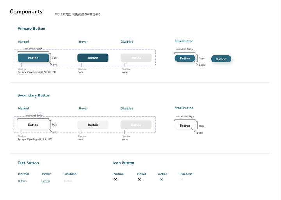Click the Secondary Disabled button
Image resolution: width=281 pixels, height=200 pixels.
pos(136,125)
